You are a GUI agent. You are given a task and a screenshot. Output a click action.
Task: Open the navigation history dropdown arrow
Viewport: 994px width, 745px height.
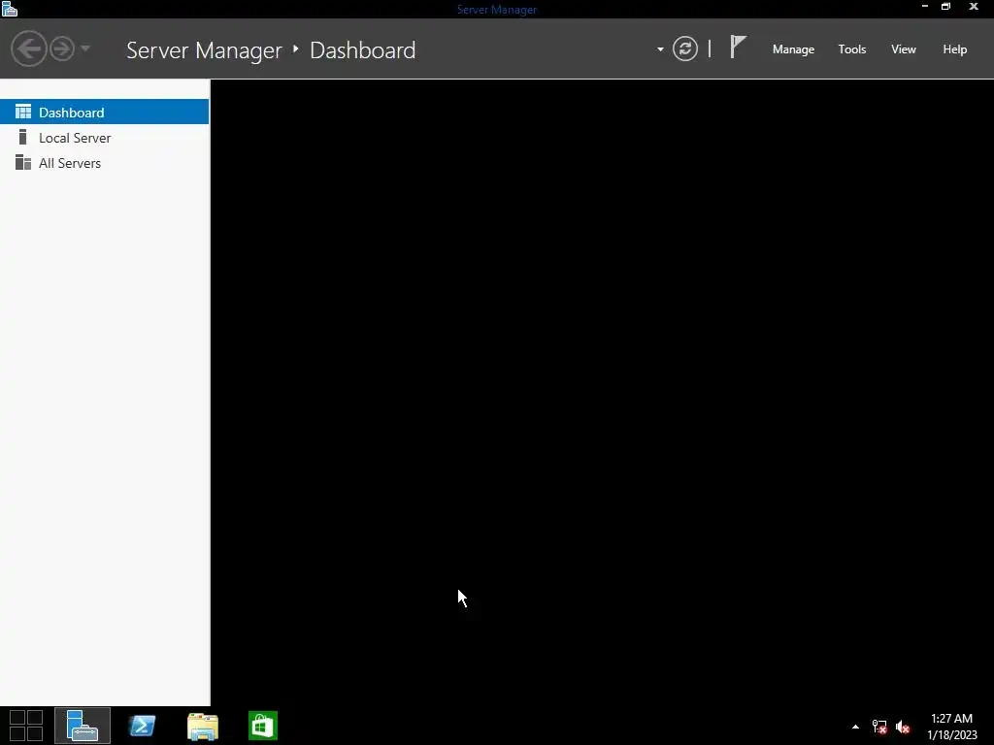85,49
